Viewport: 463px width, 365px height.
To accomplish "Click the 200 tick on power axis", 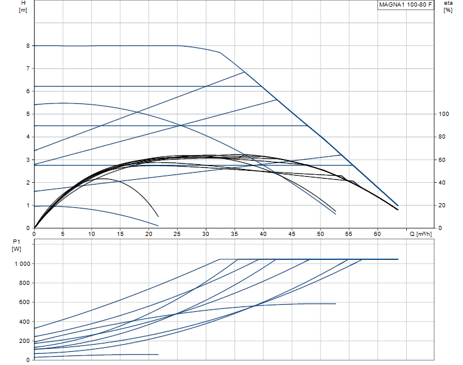I will click(25, 341).
